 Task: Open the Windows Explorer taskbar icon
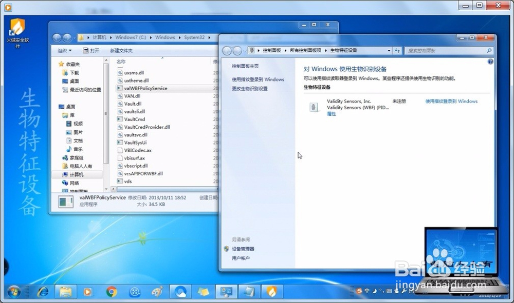pos(66,291)
